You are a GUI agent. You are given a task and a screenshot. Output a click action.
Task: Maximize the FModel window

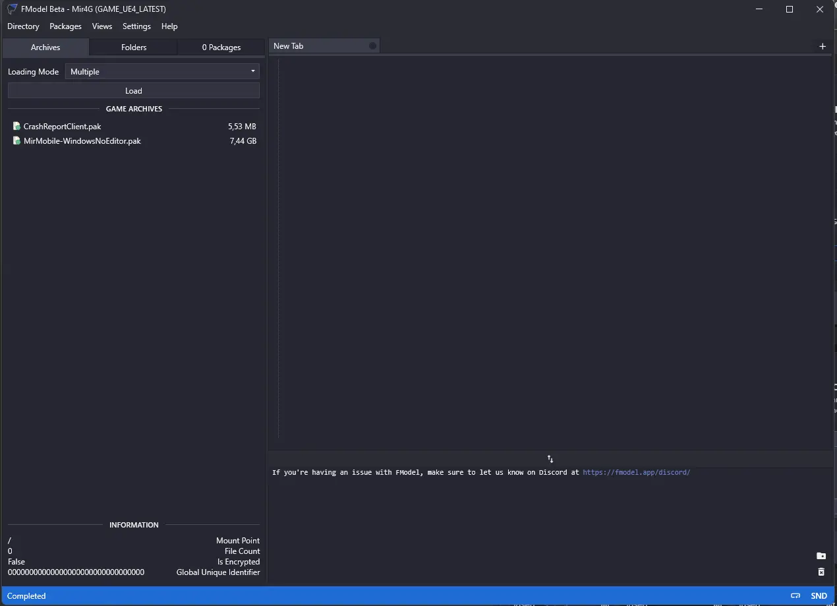[790, 9]
